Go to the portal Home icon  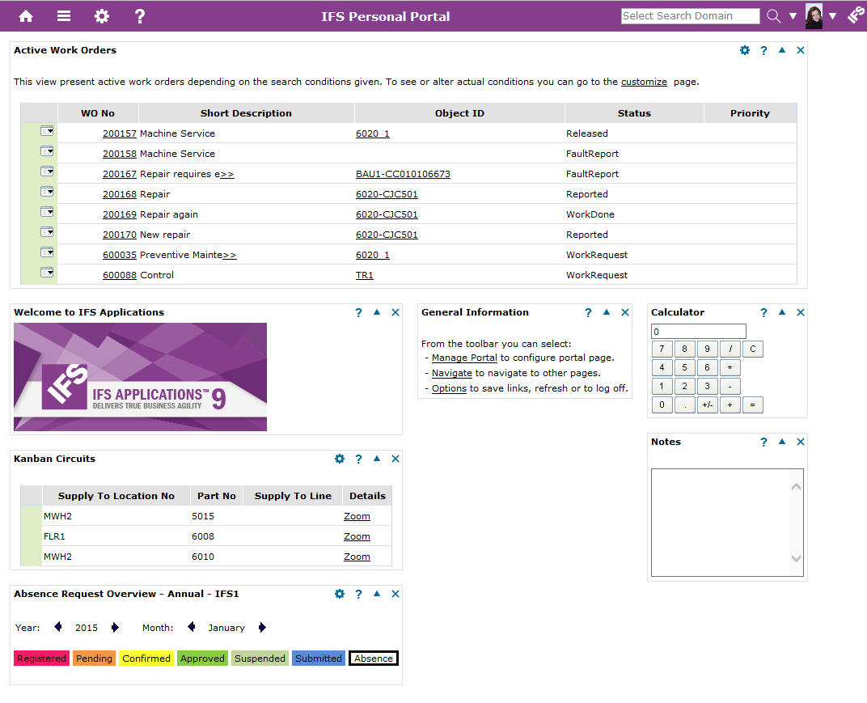[26, 16]
